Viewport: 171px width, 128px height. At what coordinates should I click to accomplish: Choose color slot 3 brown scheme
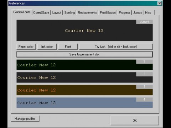click(84, 90)
